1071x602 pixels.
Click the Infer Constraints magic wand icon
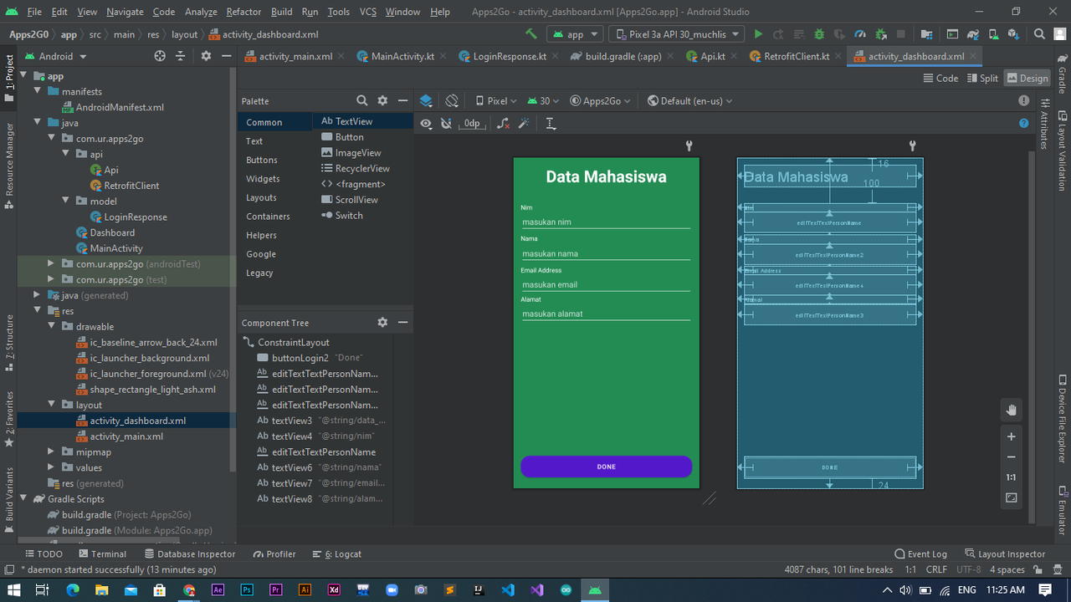[x=524, y=124]
